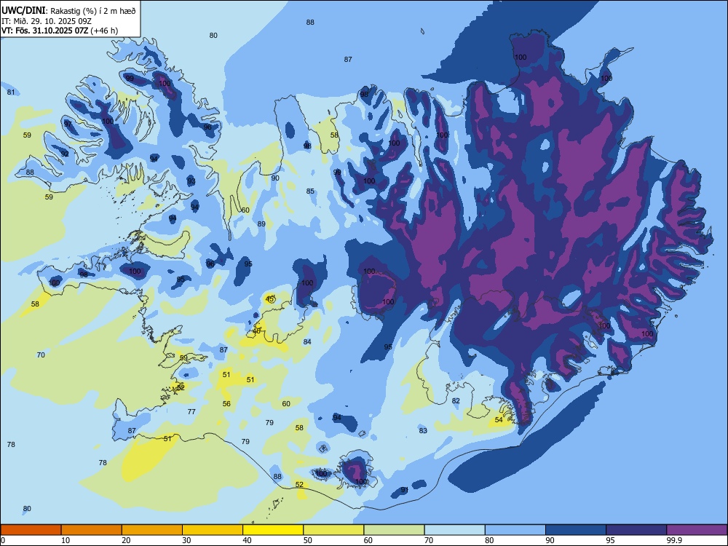Select the 30–40 golden legend swatch
The width and height of the screenshot is (728, 546).
click(x=213, y=530)
